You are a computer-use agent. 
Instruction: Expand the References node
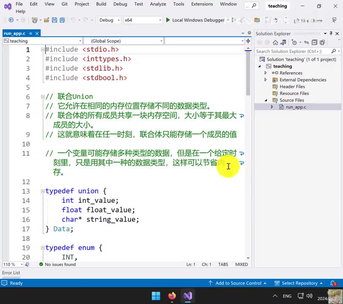coord(266,73)
